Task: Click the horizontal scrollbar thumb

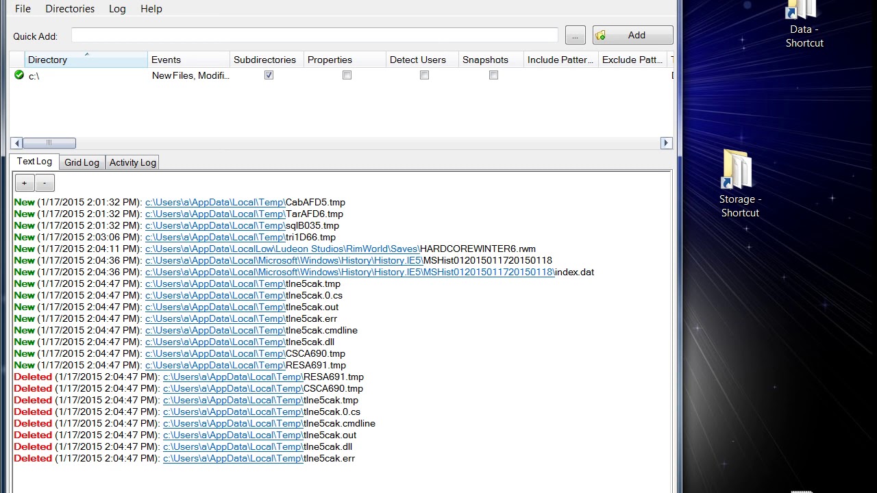Action: [49, 143]
